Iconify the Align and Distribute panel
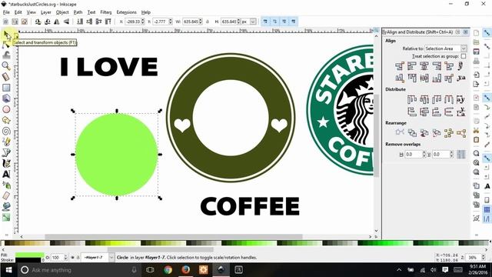The image size is (492, 277). [x=458, y=32]
